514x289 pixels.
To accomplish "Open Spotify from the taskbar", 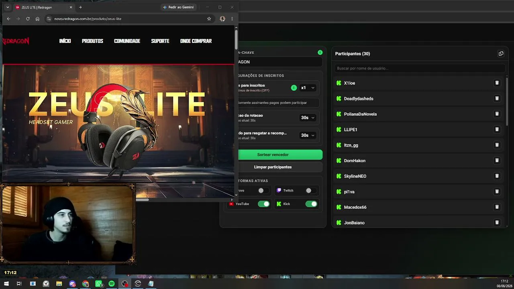I will coord(112,284).
